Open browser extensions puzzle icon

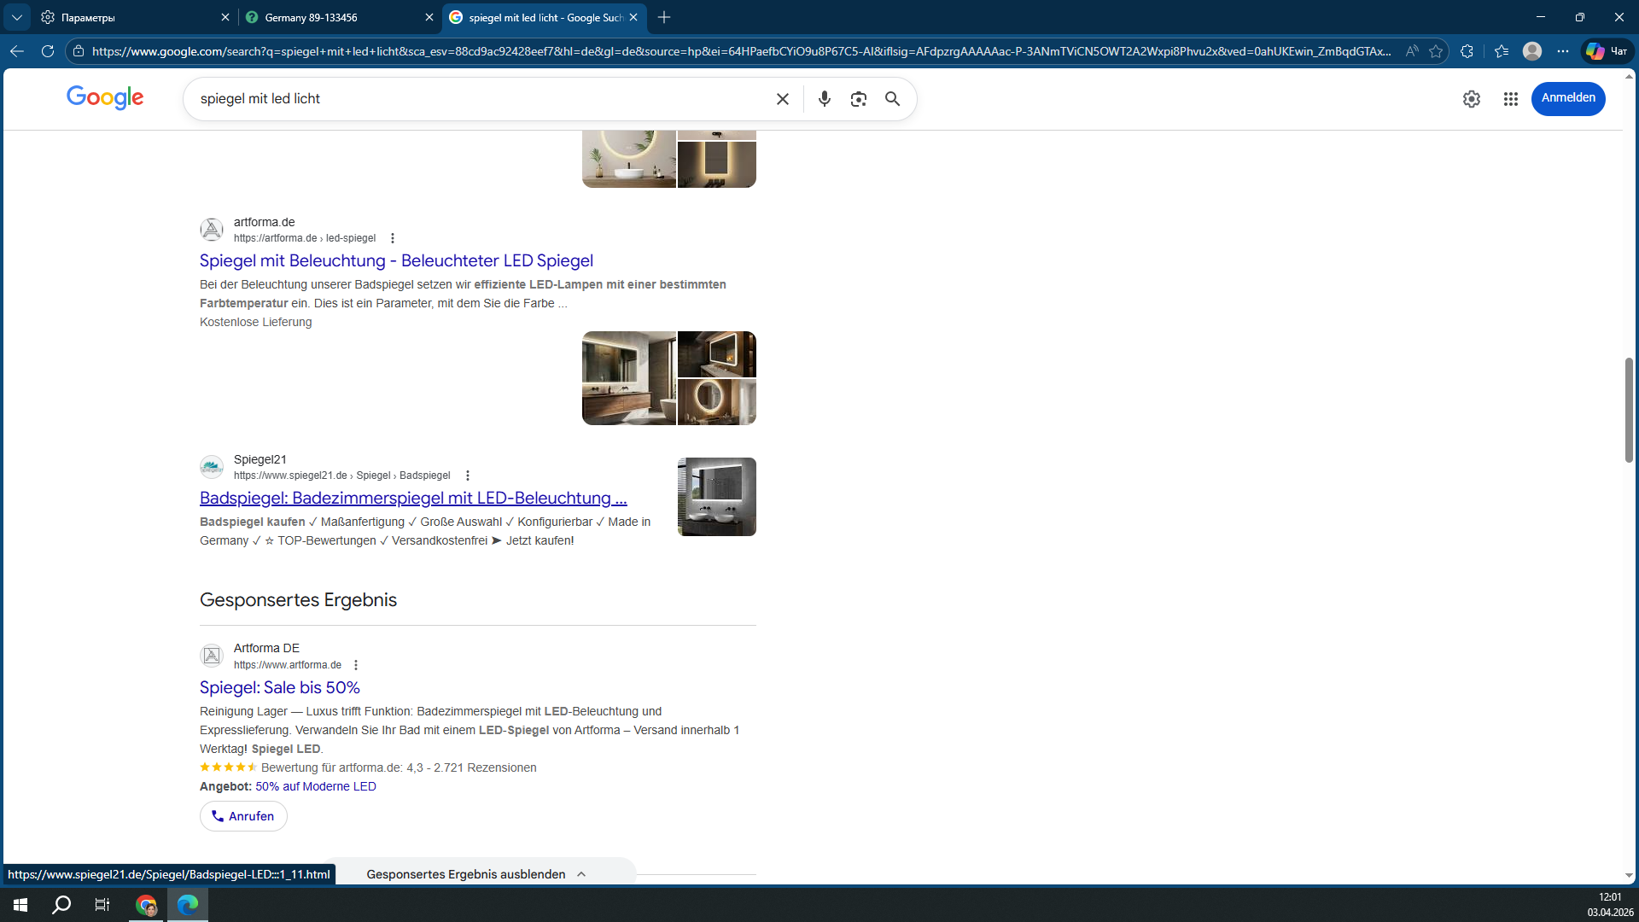[1467, 51]
